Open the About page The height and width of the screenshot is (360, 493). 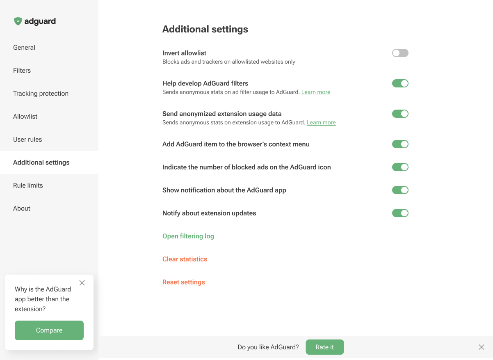[21, 208]
